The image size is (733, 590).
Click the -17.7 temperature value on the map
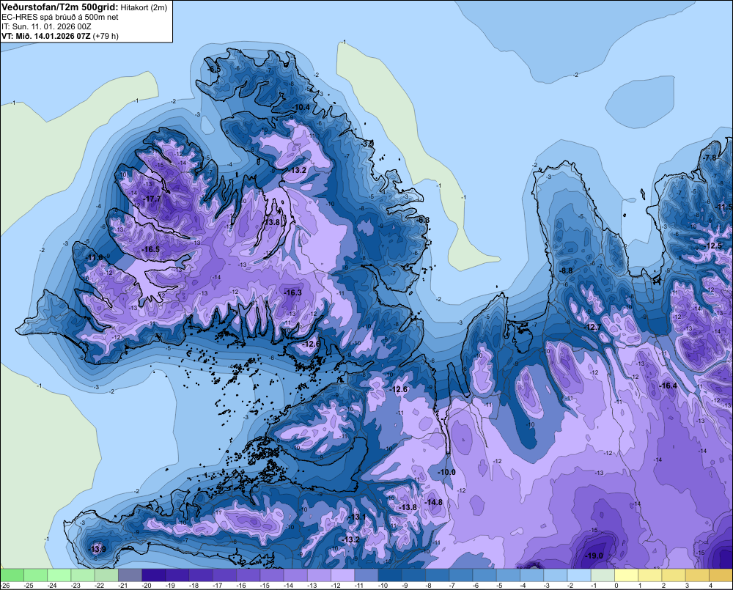tap(152, 199)
